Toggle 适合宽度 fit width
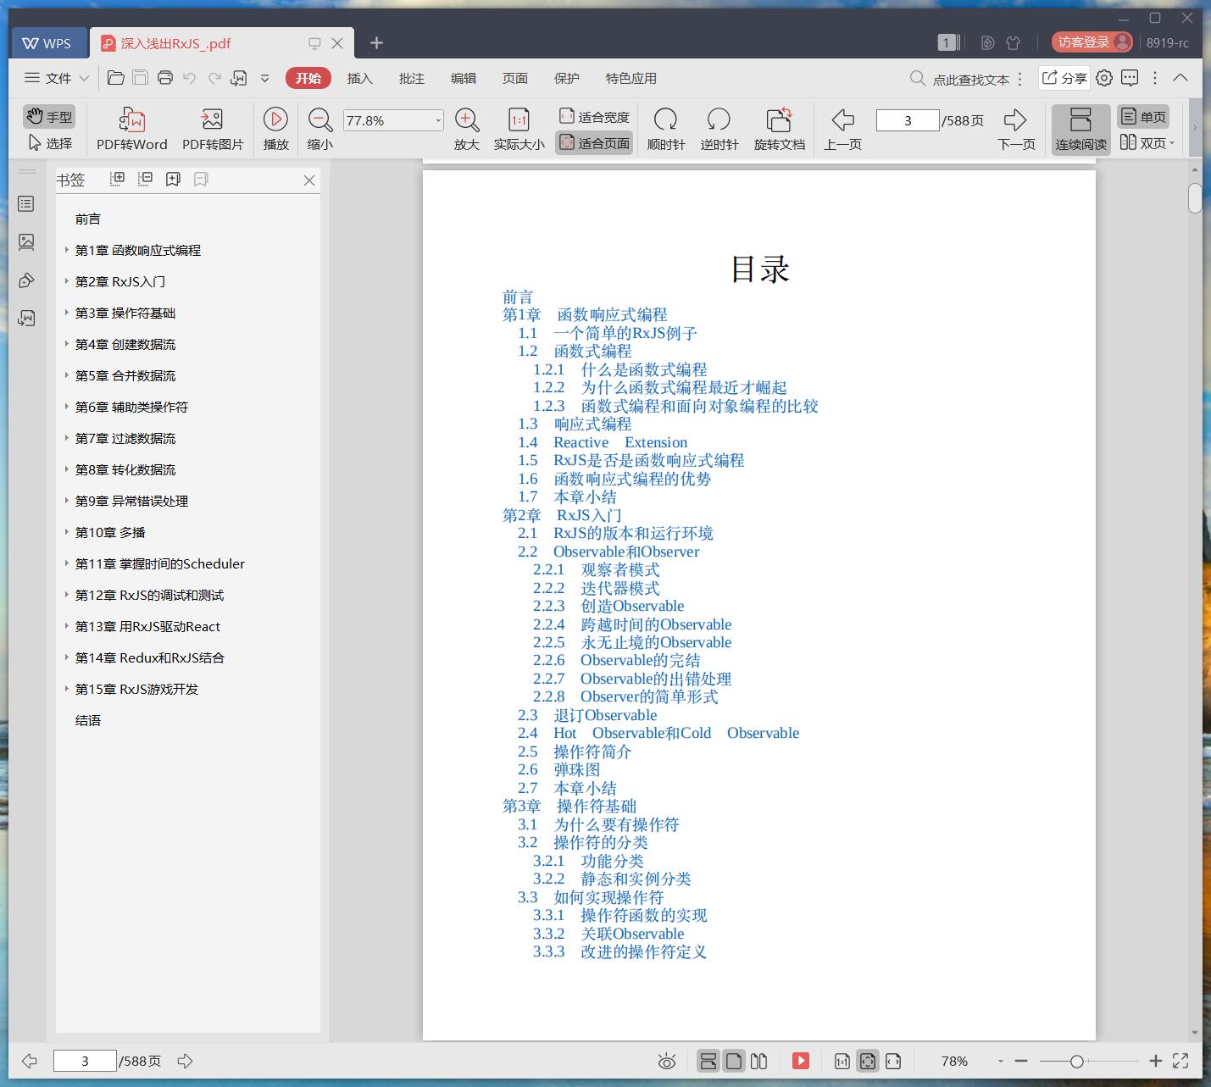 [x=594, y=117]
